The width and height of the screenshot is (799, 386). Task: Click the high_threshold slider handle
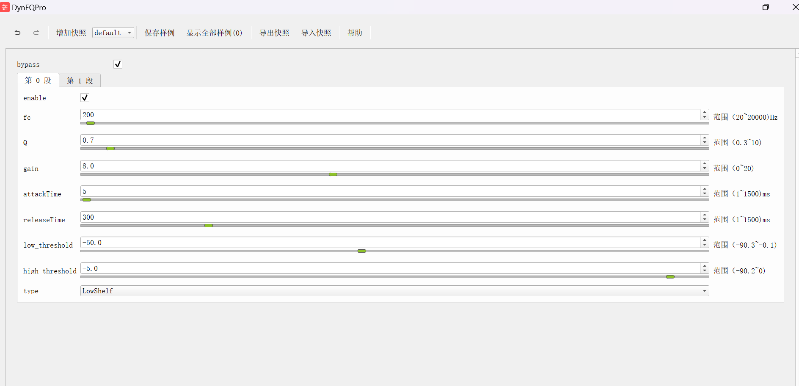[x=670, y=277]
